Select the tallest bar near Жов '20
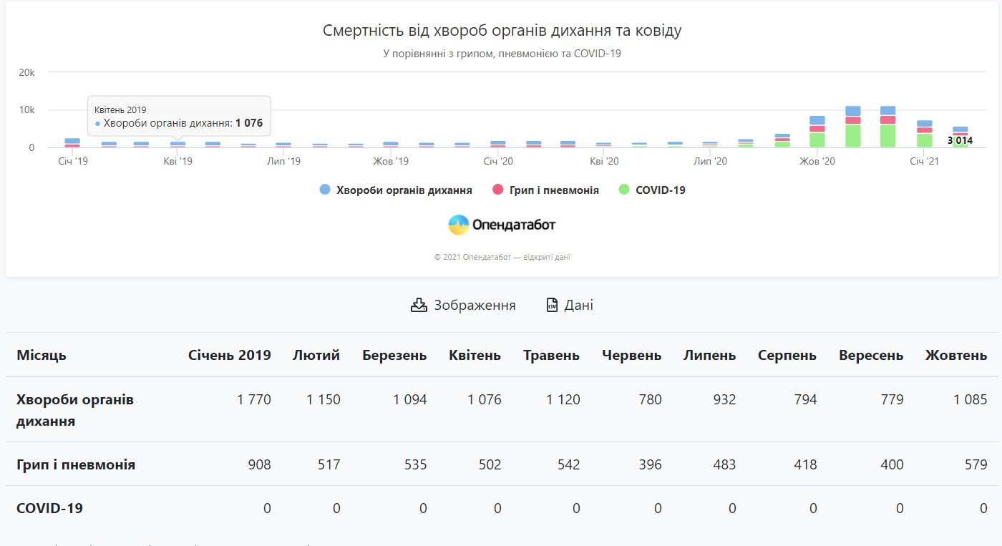The image size is (1002, 546). (852, 127)
